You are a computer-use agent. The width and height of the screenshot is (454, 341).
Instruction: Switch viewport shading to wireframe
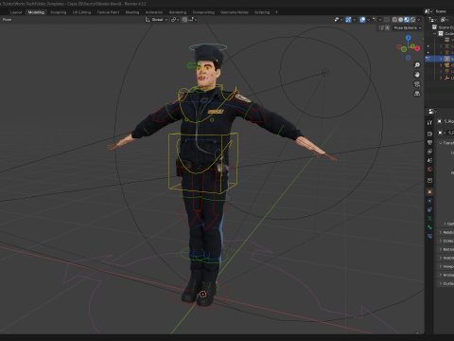(394, 20)
